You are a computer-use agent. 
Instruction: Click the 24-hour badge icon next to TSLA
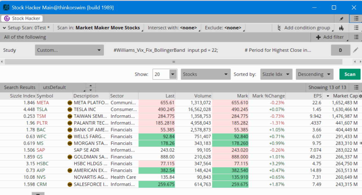point(70,109)
